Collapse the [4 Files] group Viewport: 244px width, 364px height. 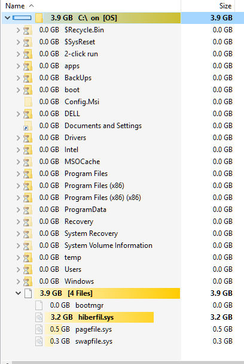tap(18, 293)
